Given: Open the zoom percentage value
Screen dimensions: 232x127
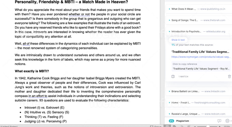Looking at the screenshot, I should click(x=227, y=126).
